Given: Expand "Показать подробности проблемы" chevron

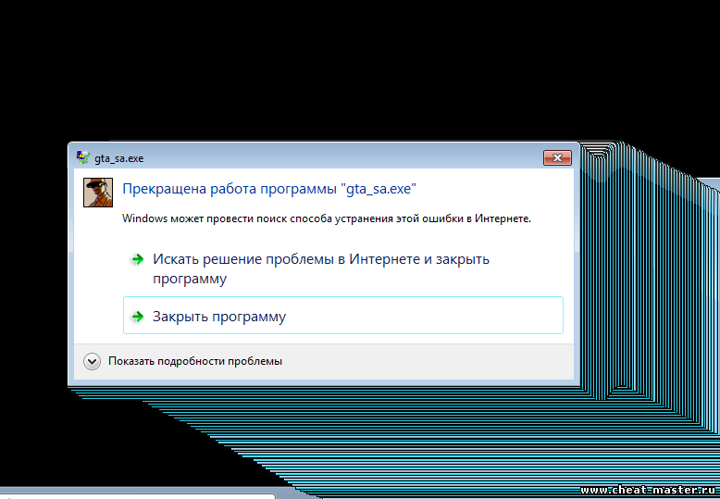Looking at the screenshot, I should [x=92, y=362].
